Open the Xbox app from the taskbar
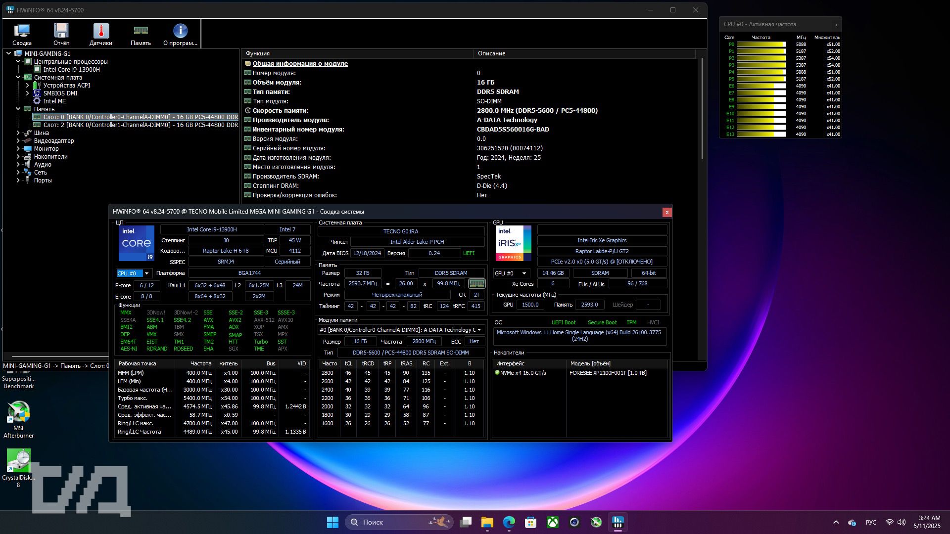The image size is (950, 534). pyautogui.click(x=553, y=522)
